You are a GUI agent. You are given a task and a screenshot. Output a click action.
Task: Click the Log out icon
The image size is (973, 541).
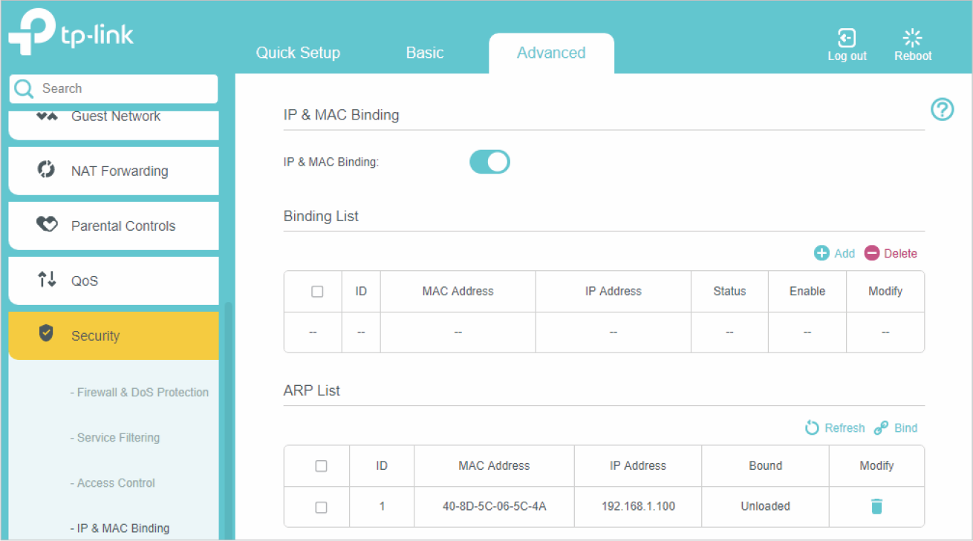(847, 39)
